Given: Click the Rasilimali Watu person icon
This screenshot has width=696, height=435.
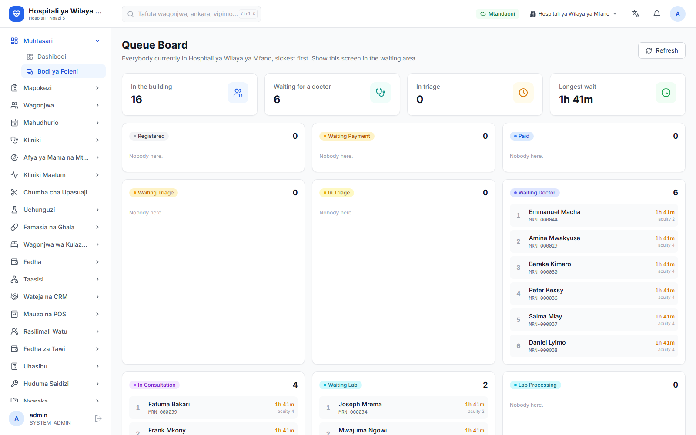Looking at the screenshot, I should pyautogui.click(x=14, y=331).
